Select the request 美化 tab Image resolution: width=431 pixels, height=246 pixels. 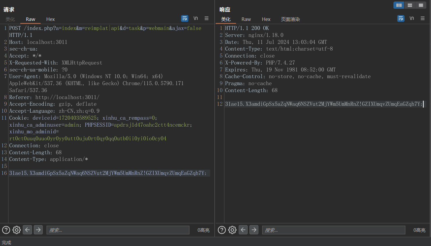tap(10, 19)
